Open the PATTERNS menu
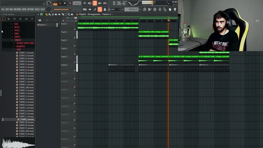263x148 pixels. point(18,10)
